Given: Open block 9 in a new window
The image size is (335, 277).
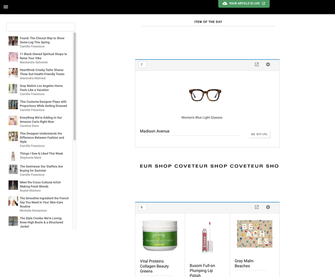Looking at the screenshot, I should coord(257,207).
